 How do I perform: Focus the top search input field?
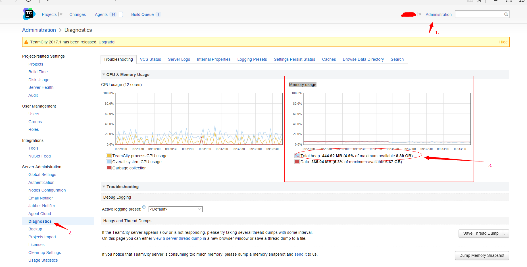coord(479,14)
